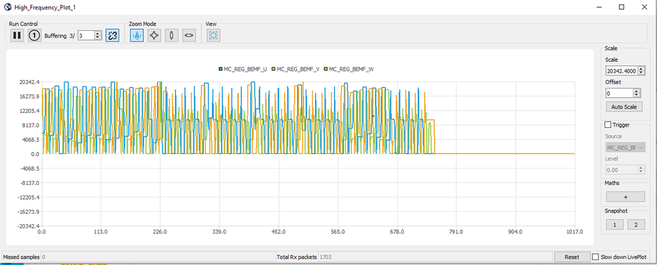Screen dimensions: 657x265
Task: Click the fit view icon
Action: (x=213, y=35)
